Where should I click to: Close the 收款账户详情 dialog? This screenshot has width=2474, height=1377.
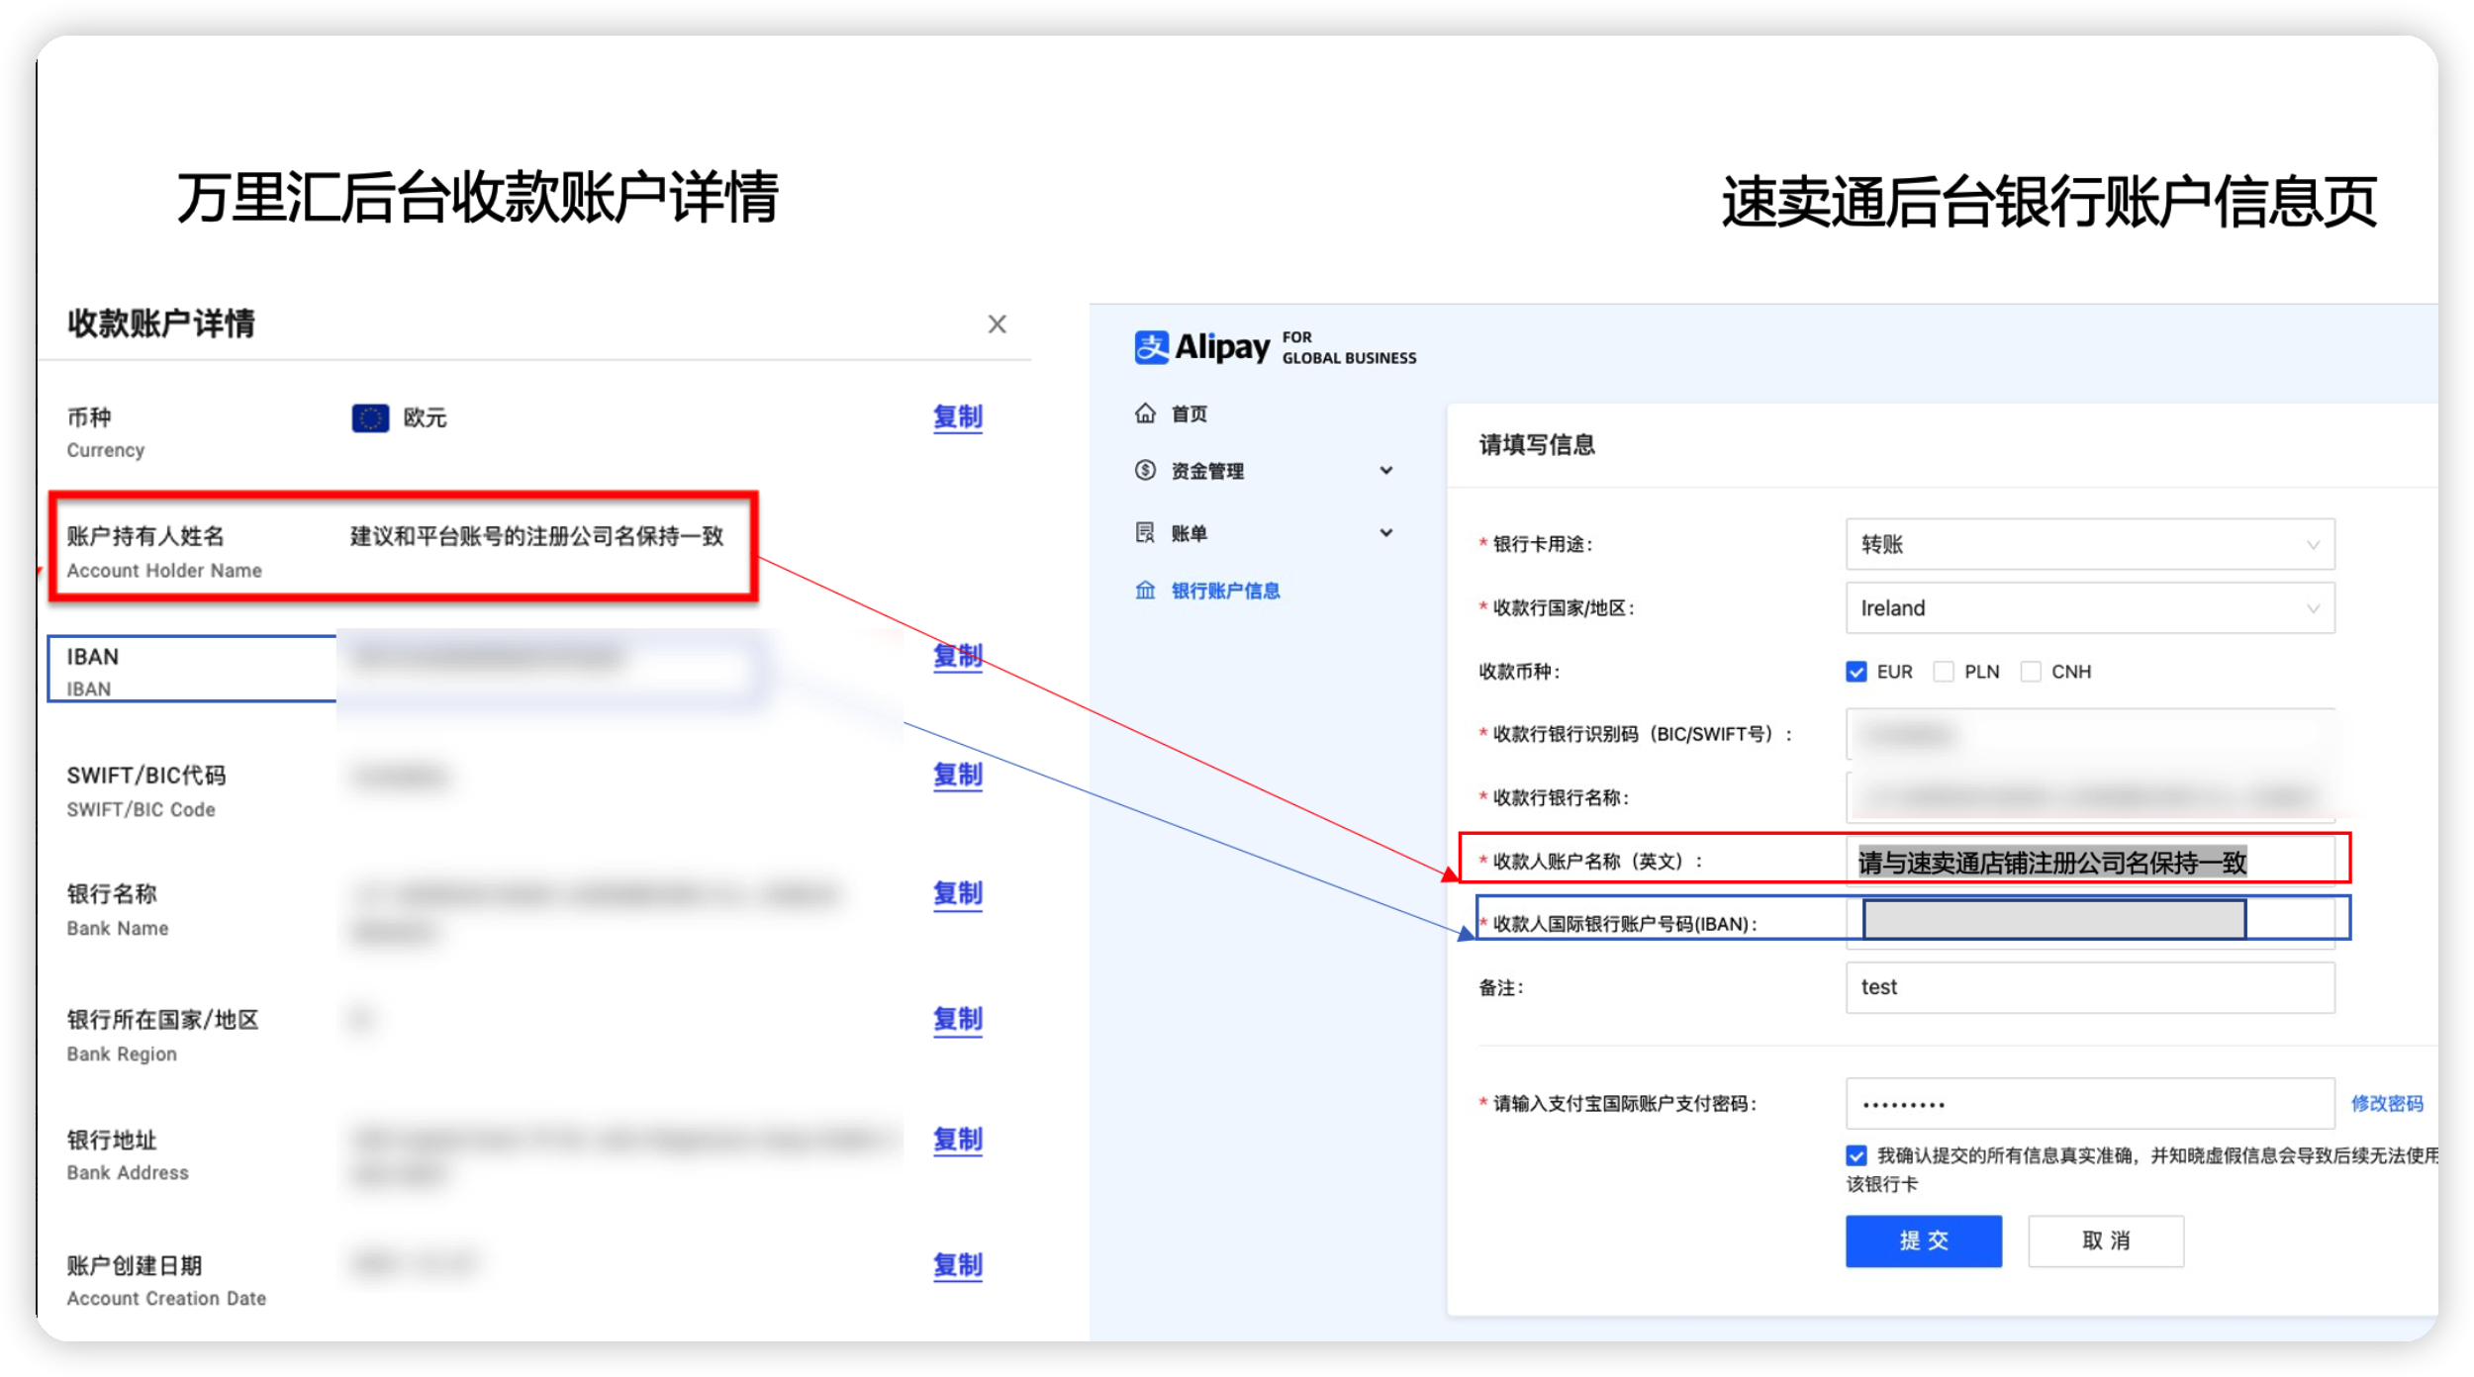(998, 323)
